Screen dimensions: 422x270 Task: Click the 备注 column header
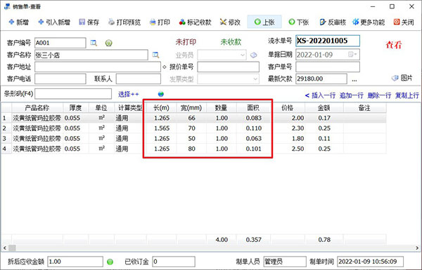coord(364,108)
